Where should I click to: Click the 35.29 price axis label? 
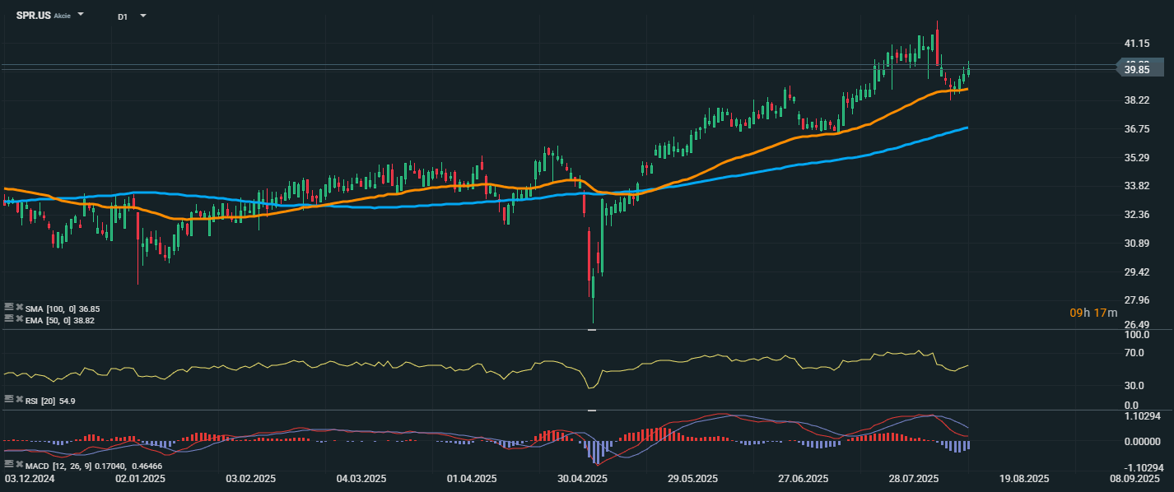coord(1137,158)
